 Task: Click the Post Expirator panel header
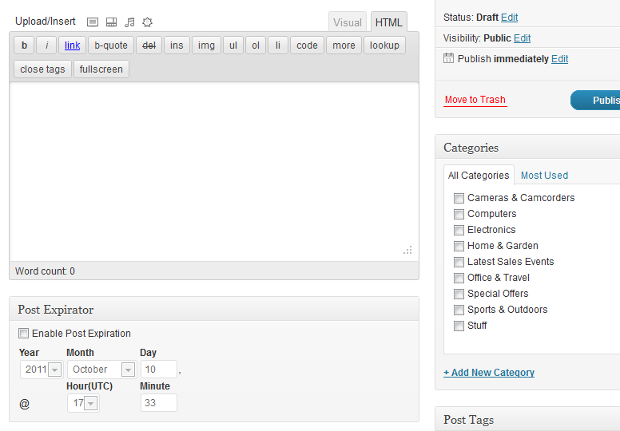[214, 310]
